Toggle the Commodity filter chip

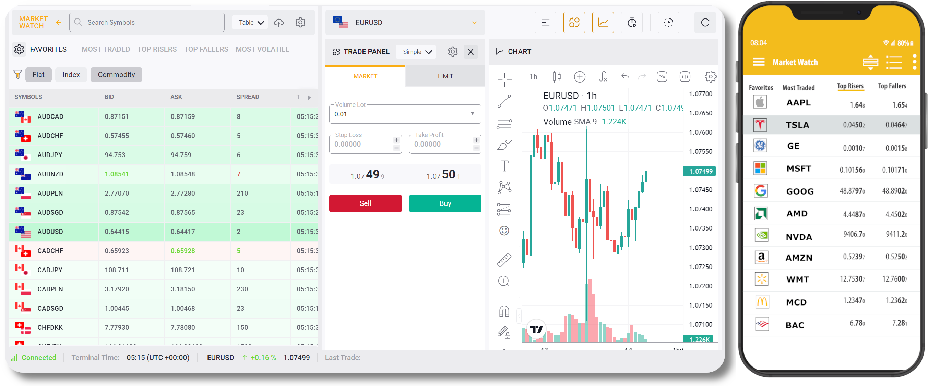pyautogui.click(x=116, y=74)
